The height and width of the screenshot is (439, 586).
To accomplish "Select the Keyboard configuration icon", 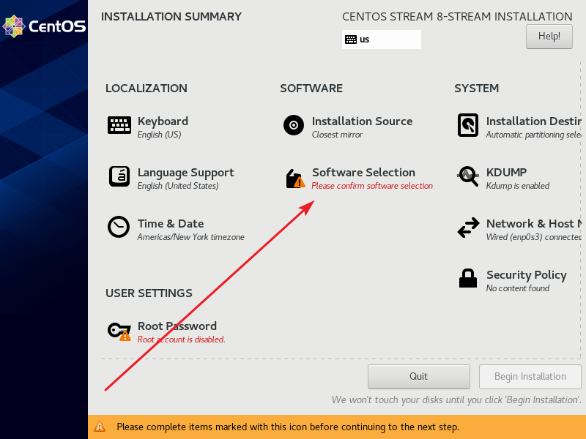I will (x=119, y=125).
